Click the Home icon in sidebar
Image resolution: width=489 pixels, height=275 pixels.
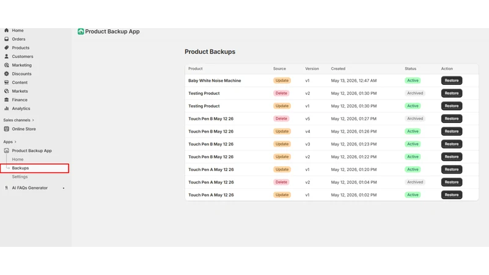(6, 30)
